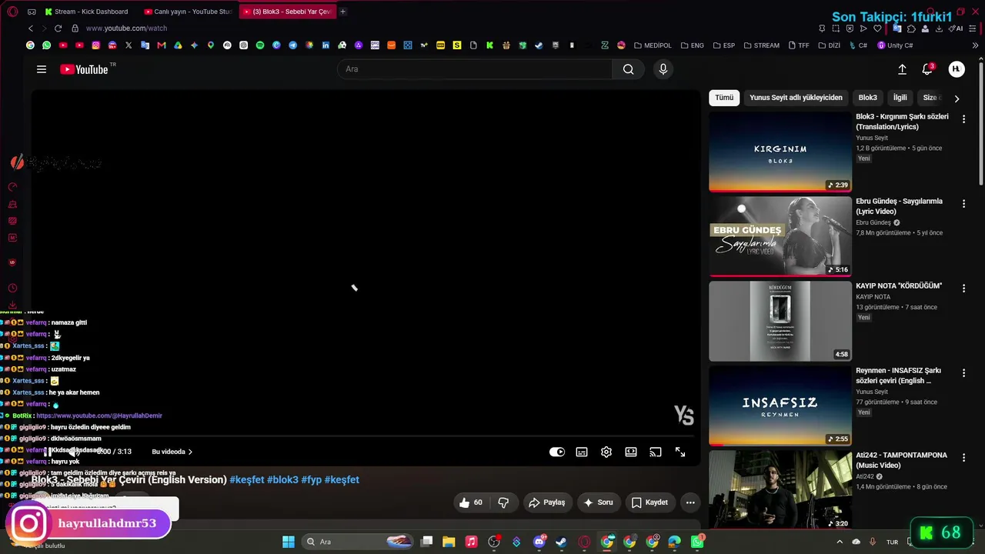This screenshot has width=985, height=554.
Task: Open the WhatsApp bookmark in bookmarks bar
Action: 46,45
